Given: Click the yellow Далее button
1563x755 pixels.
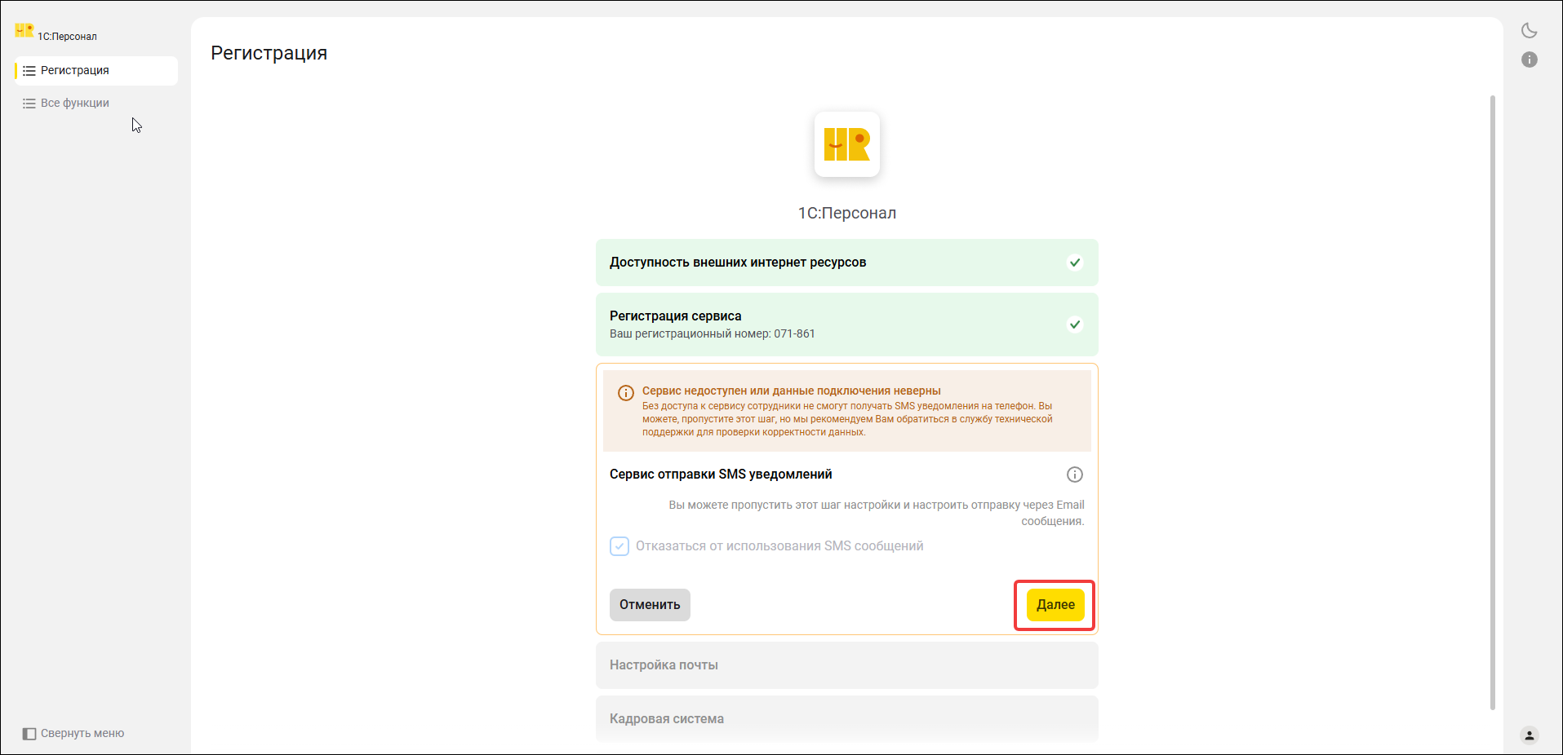Looking at the screenshot, I should [1055, 605].
